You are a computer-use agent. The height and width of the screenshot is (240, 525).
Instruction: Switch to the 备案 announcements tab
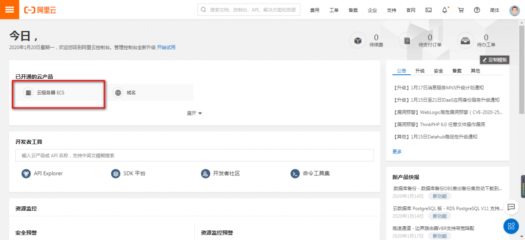(457, 71)
